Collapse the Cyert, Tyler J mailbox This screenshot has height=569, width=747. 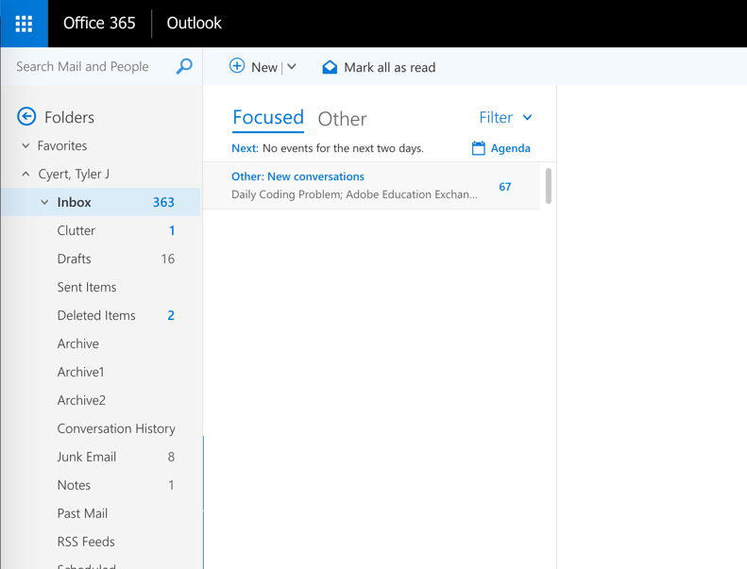point(25,175)
